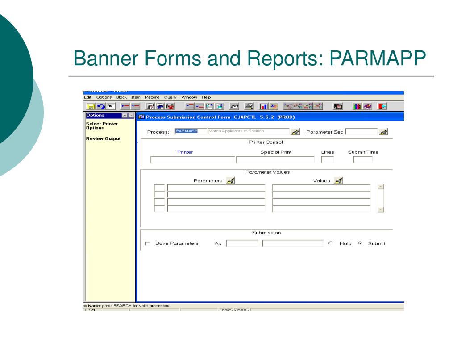Screen dimensions: 457x343
Task: Select the Submit radio button
Action: point(360,243)
